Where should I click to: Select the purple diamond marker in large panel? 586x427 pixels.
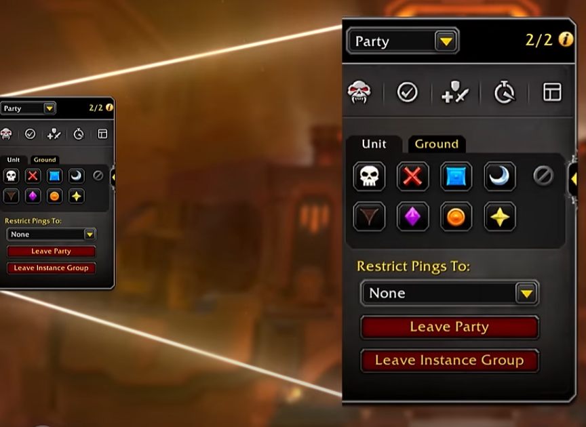412,217
